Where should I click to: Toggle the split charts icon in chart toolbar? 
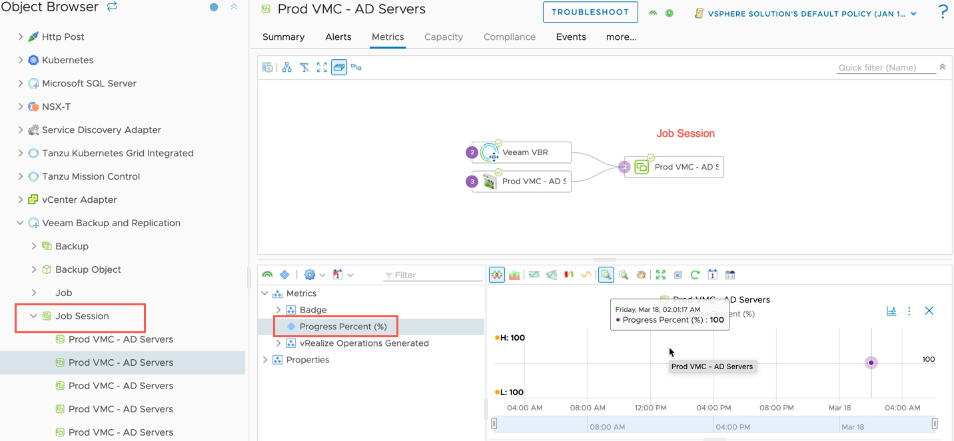pyautogui.click(x=497, y=275)
